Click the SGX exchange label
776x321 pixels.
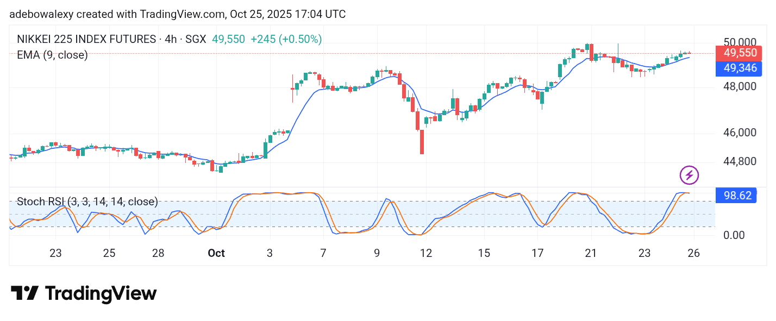[195, 39]
